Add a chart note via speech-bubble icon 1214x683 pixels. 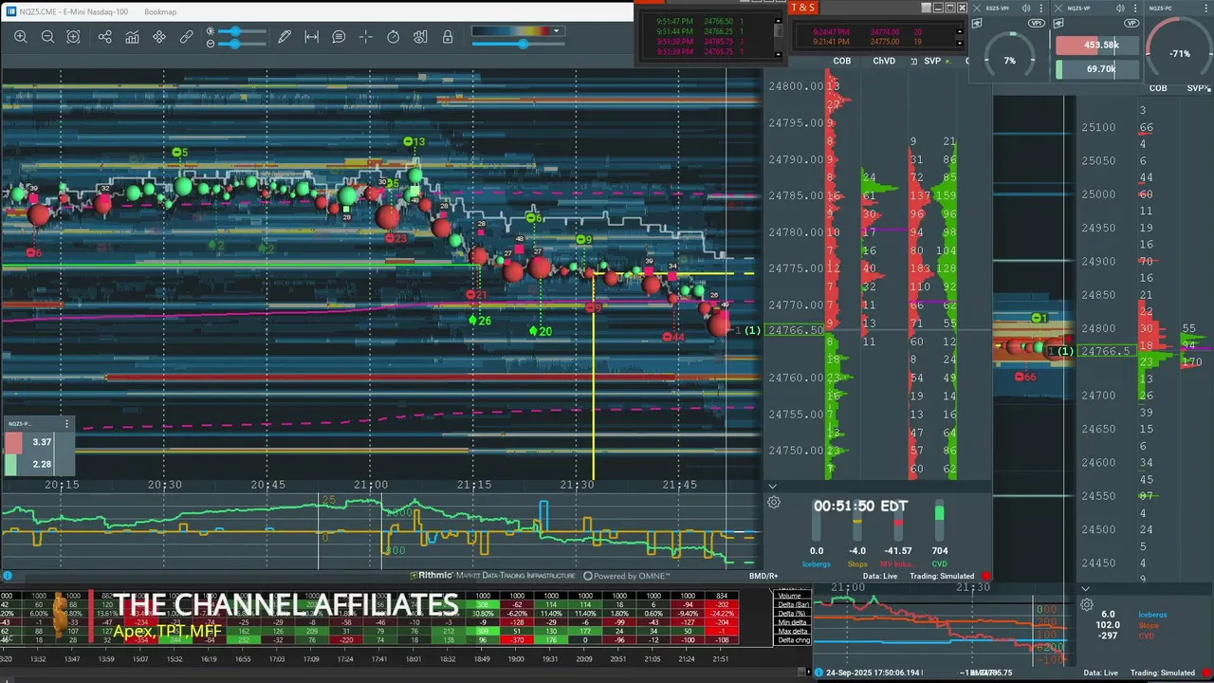coord(339,37)
